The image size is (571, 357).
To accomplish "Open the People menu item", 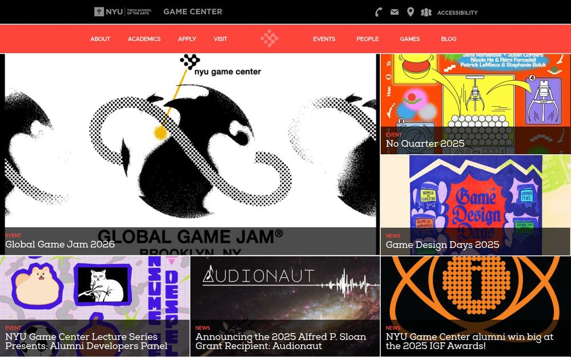I will pyautogui.click(x=367, y=39).
